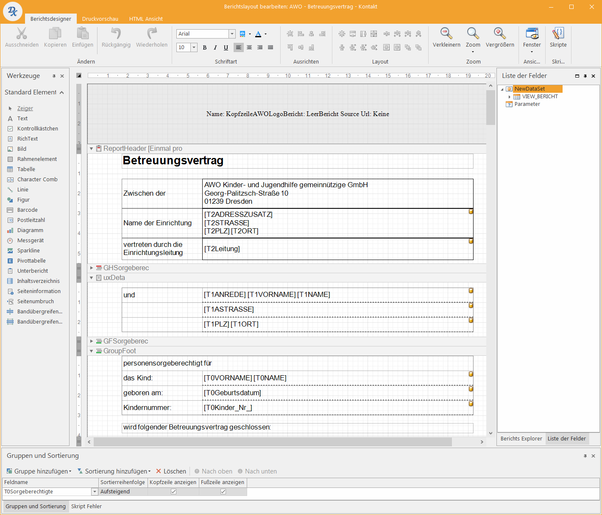Click the Ausschneiden (cut) icon
Image resolution: width=602 pixels, height=515 pixels.
[x=22, y=33]
